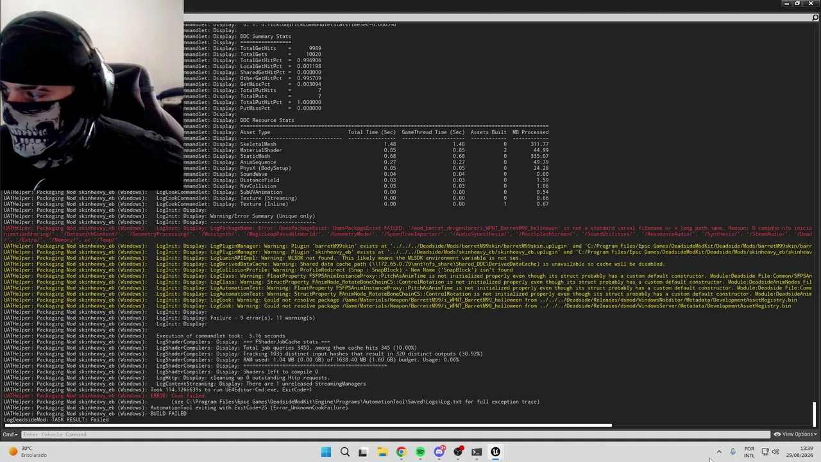
Task: Open the Windows Start menu
Action: tap(326, 452)
